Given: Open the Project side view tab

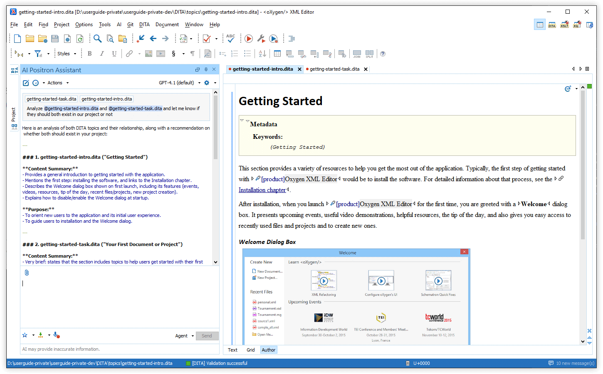Looking at the screenshot, I should pos(14,118).
